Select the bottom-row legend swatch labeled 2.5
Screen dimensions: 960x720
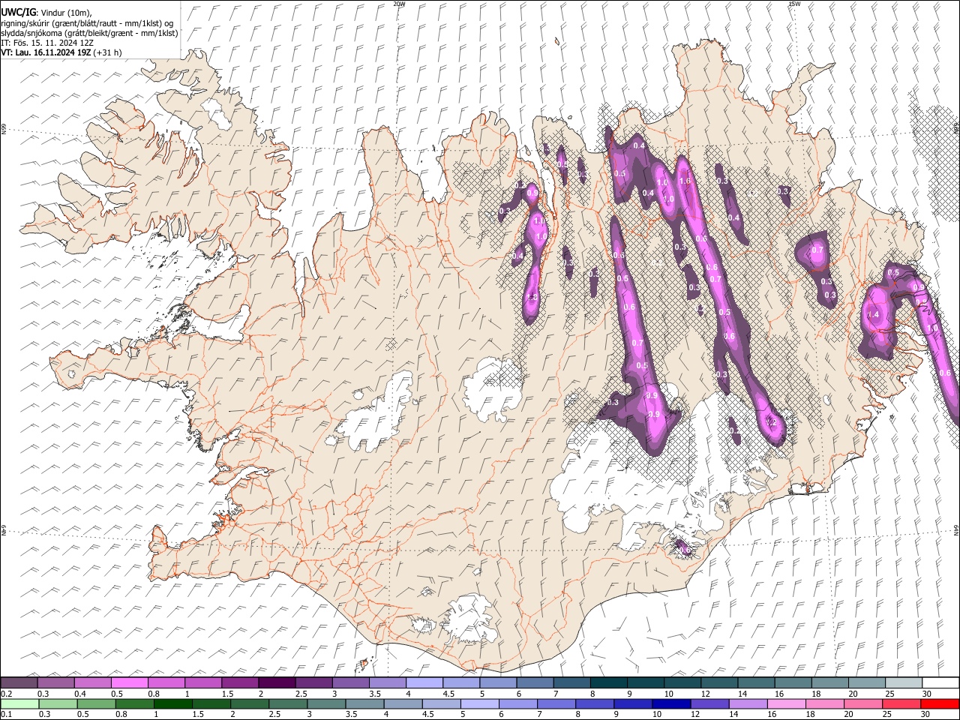coord(288,704)
